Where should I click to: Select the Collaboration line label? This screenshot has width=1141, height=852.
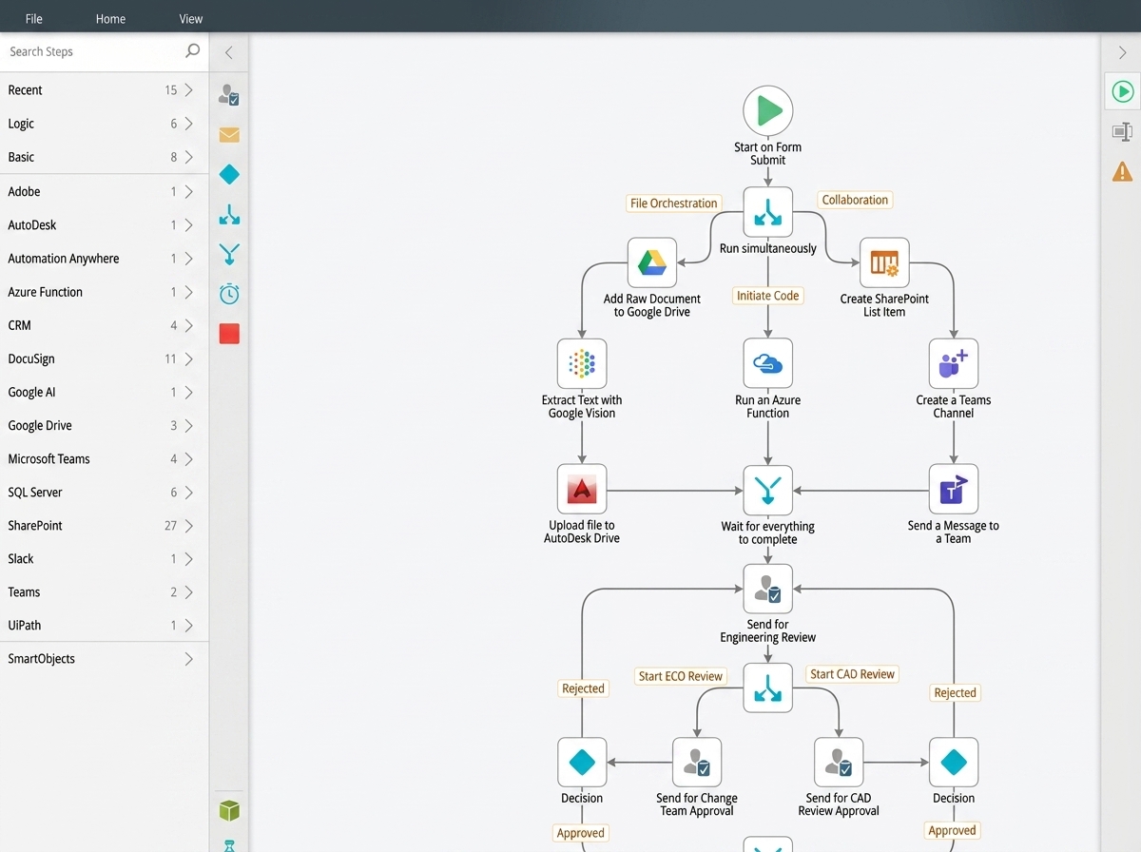point(855,200)
